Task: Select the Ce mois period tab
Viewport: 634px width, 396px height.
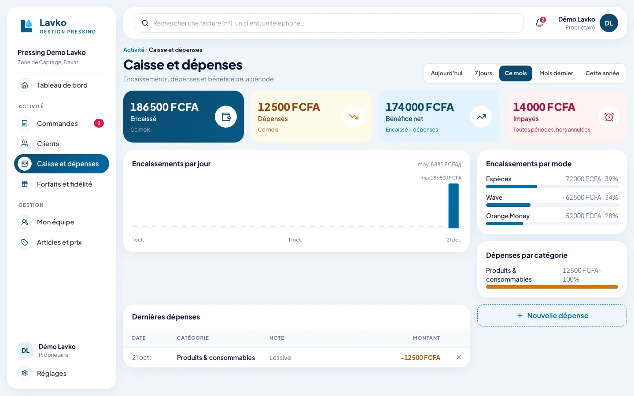Action: click(516, 73)
